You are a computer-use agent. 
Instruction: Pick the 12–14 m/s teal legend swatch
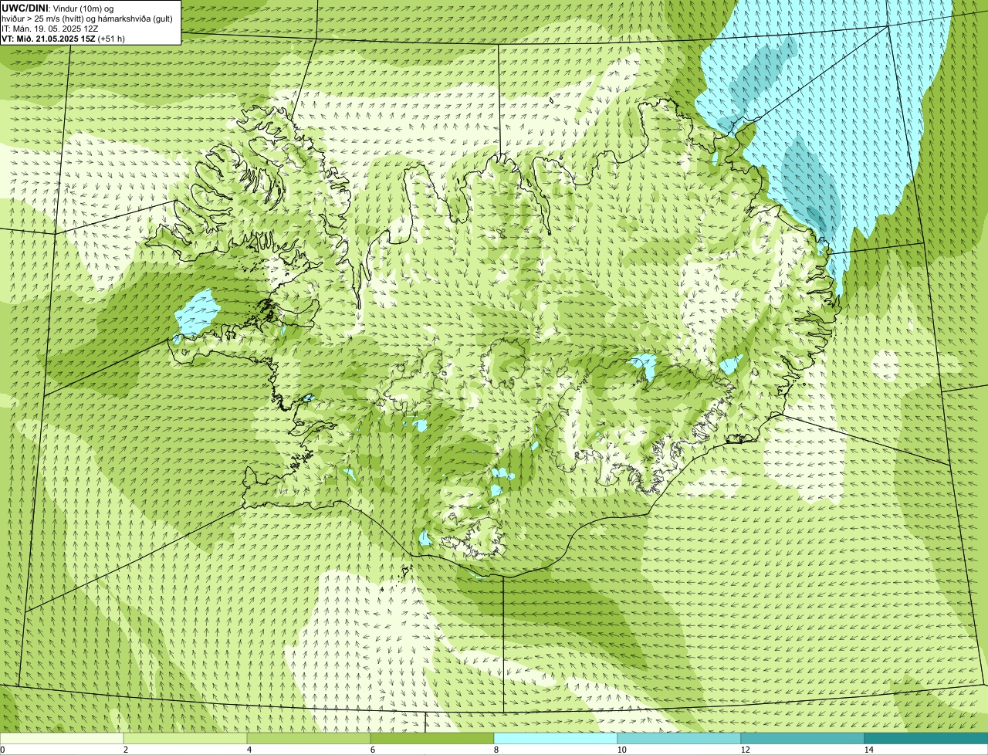pyautogui.click(x=803, y=738)
